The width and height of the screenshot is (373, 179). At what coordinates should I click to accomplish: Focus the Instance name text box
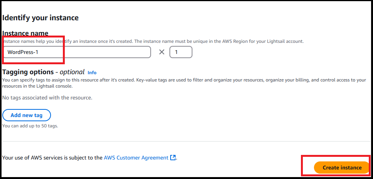(77, 52)
